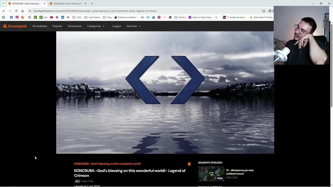Toggle the orange watchlist bookmark icon
This screenshot has width=333, height=187.
tap(189, 164)
